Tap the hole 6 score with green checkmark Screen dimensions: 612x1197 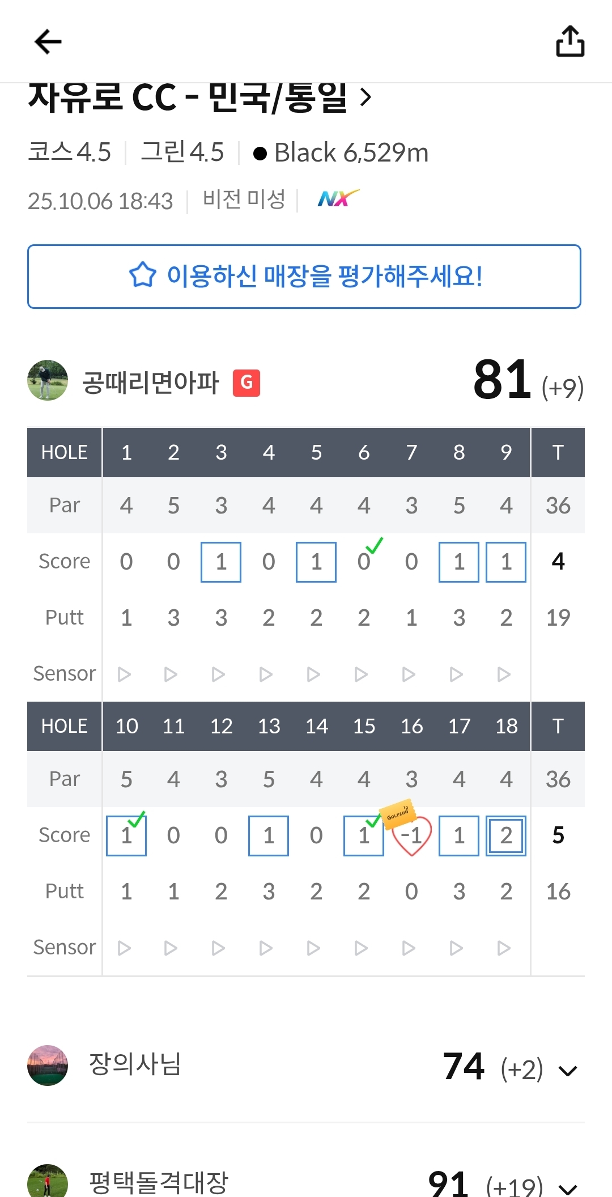(x=364, y=561)
